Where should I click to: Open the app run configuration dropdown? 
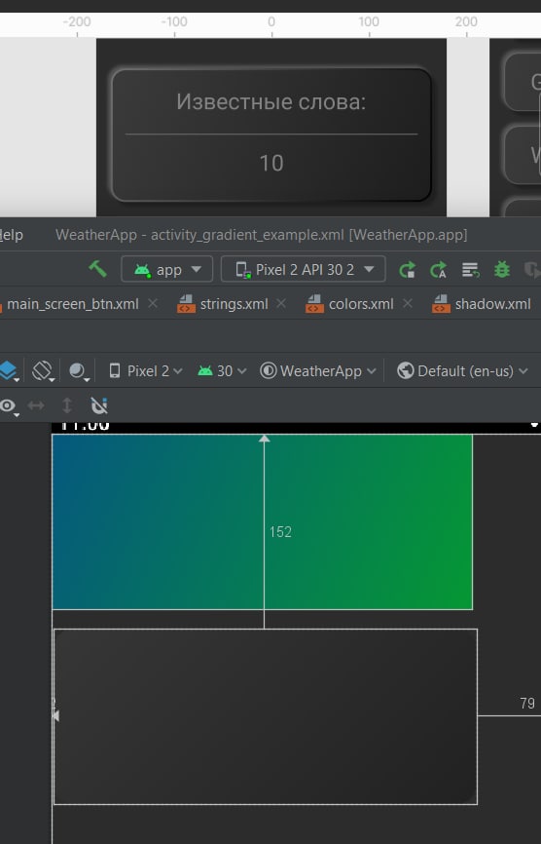click(167, 269)
